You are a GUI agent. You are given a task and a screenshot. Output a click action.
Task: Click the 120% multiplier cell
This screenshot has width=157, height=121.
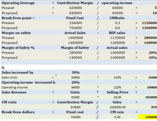(117, 87)
